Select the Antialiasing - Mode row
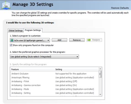 [x=54, y=89]
